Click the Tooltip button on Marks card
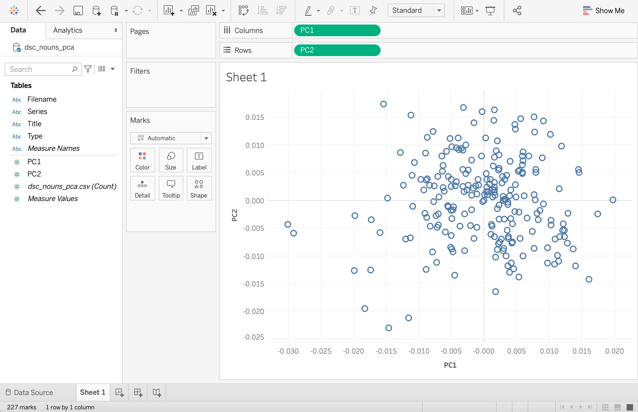This screenshot has width=638, height=412. [x=171, y=188]
